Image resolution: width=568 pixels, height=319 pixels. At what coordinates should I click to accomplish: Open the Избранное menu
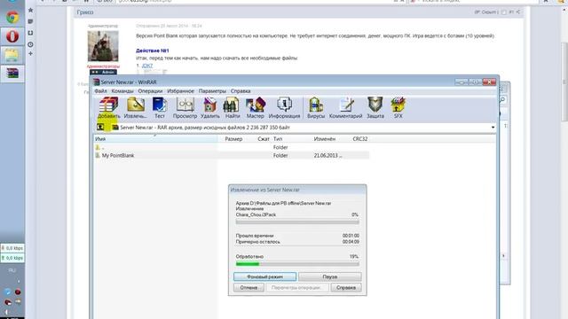click(181, 91)
